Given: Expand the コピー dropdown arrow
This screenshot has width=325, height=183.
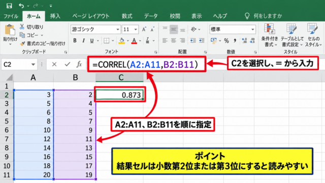Looking at the screenshot, I should click(x=42, y=35).
